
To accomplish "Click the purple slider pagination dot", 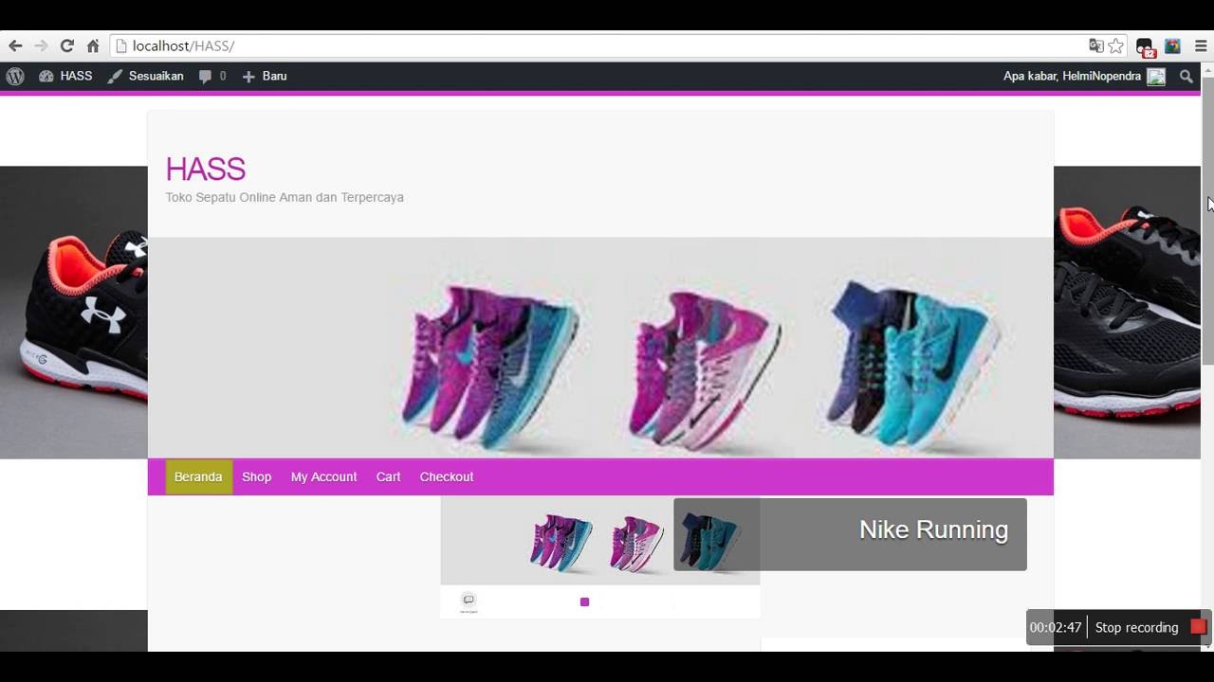I will 584,602.
